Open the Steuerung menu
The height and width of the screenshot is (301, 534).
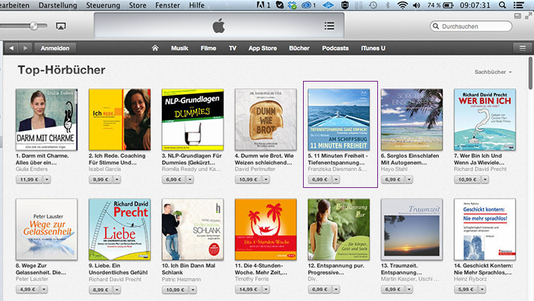103,5
